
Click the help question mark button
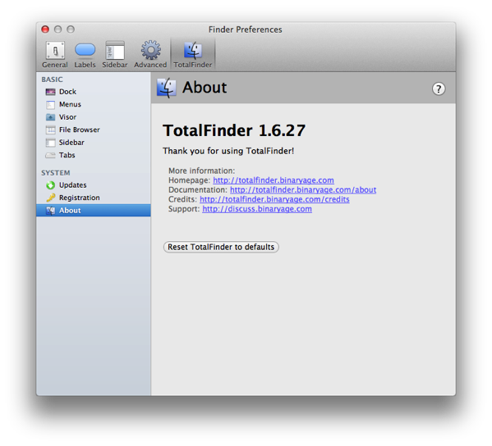[x=439, y=89]
